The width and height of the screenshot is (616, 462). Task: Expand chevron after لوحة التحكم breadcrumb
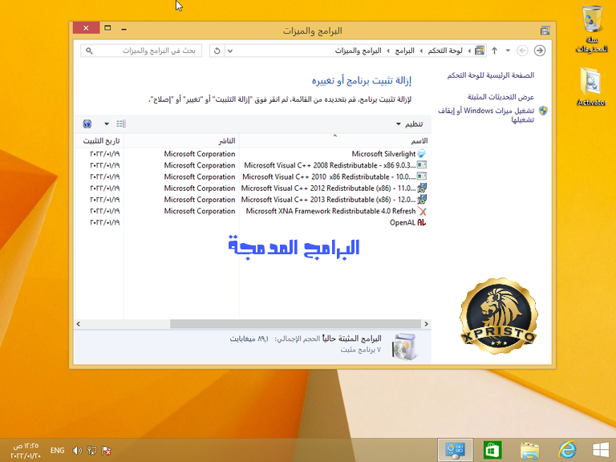click(422, 51)
